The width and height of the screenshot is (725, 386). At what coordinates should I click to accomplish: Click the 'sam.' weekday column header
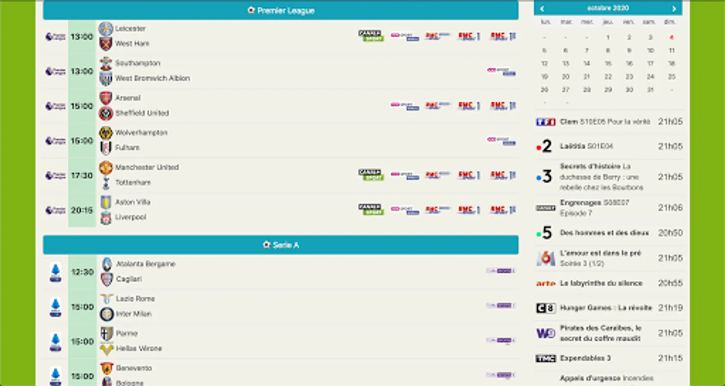tap(650, 22)
